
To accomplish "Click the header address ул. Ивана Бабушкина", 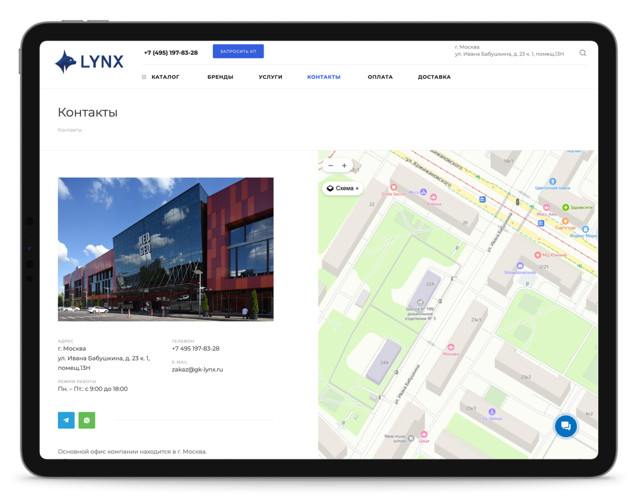I will click(510, 54).
